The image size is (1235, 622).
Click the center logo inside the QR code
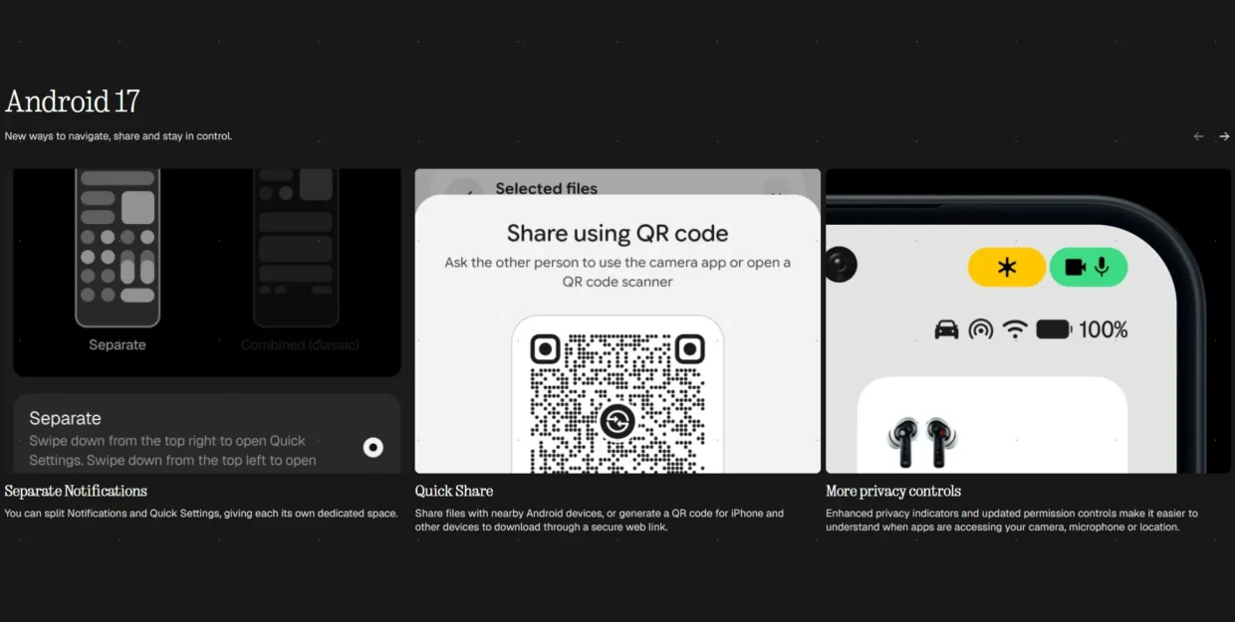(x=617, y=422)
